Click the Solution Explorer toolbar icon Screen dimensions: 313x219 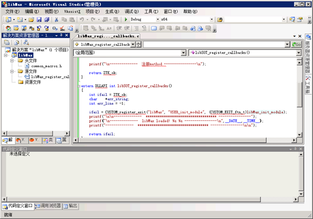(292, 19)
